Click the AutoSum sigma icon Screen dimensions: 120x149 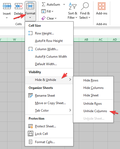point(44,4)
